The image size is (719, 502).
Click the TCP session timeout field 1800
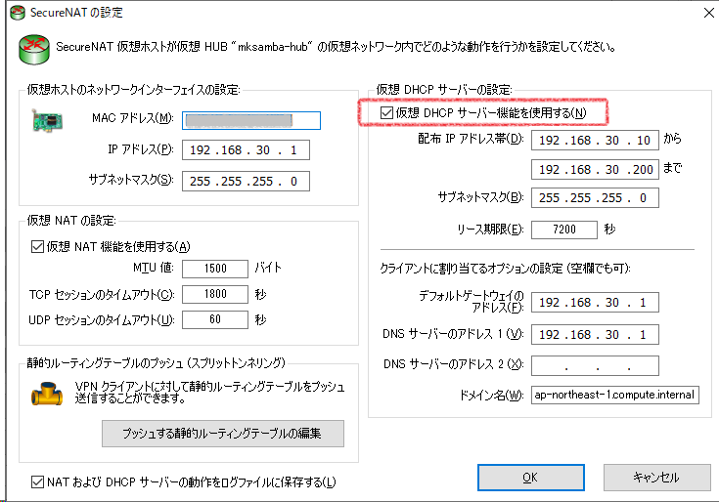tap(215, 294)
